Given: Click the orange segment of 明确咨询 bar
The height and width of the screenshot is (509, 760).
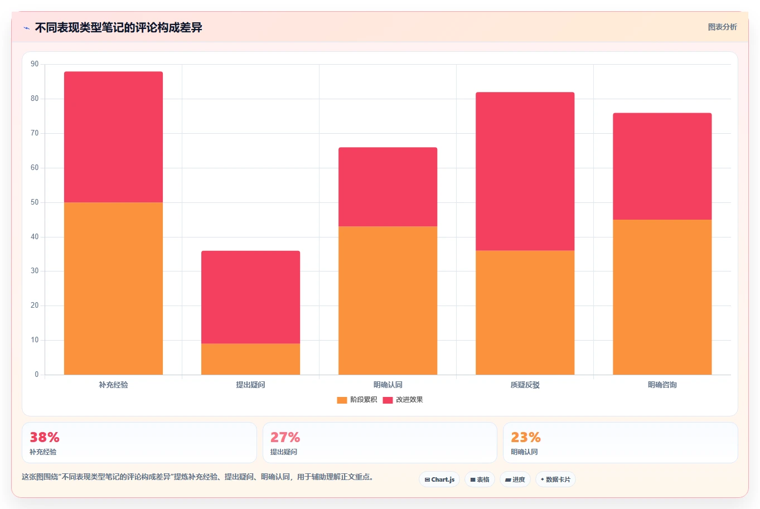Looking at the screenshot, I should tap(662, 297).
